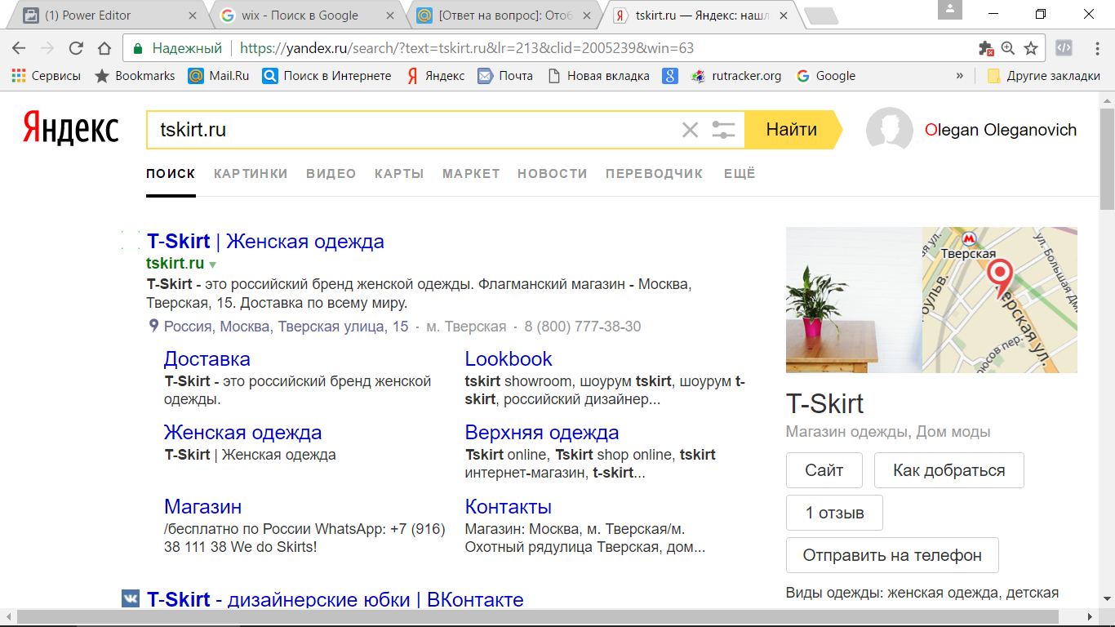1115x627 pixels.
Task: Click the blue Google "8" bookmark icon
Action: click(670, 76)
